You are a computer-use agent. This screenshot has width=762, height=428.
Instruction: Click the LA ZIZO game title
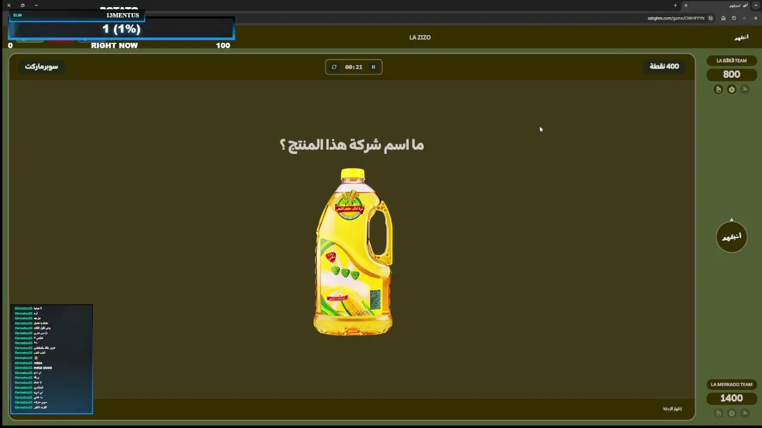coord(420,37)
